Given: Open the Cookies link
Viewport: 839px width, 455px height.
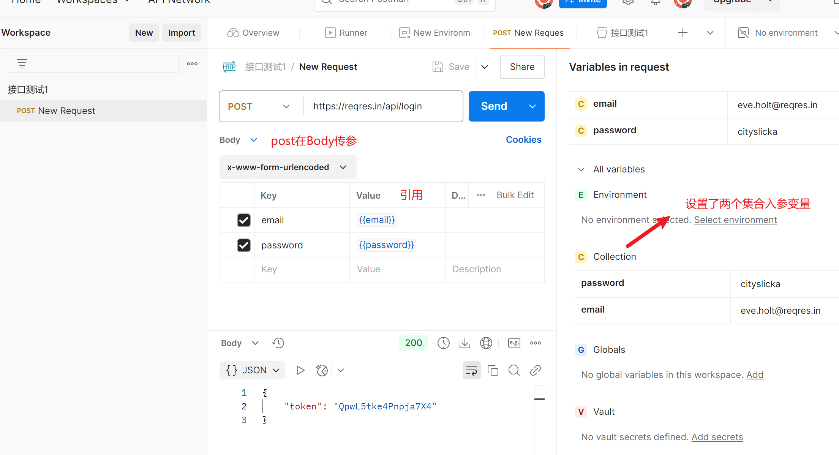Looking at the screenshot, I should coord(523,140).
